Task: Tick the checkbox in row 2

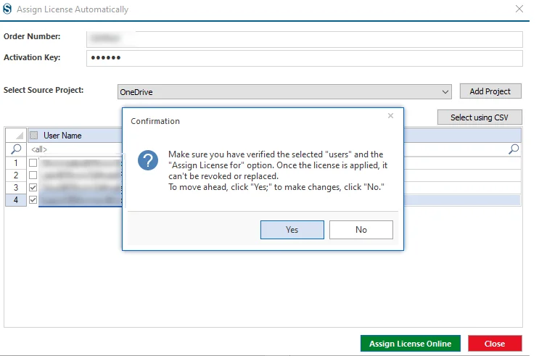Action: tap(33, 175)
